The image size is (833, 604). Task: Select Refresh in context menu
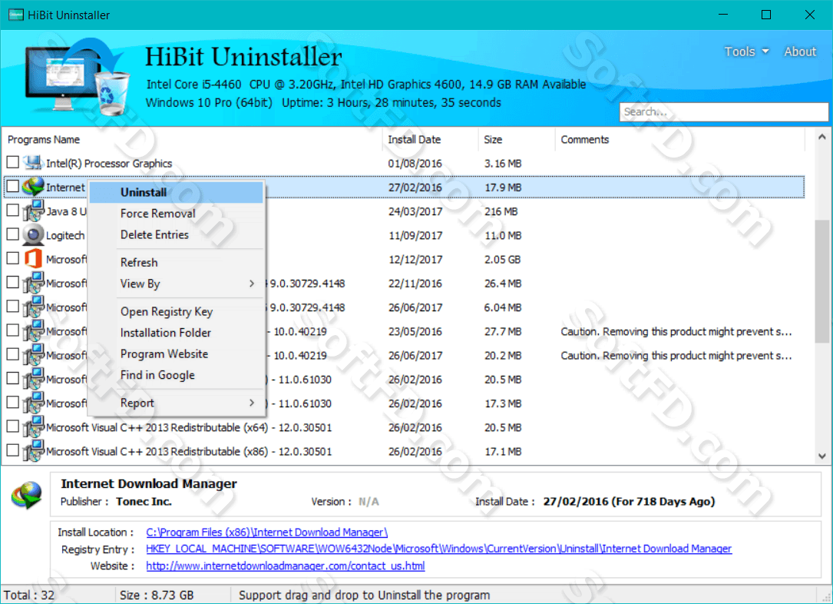coord(176,263)
